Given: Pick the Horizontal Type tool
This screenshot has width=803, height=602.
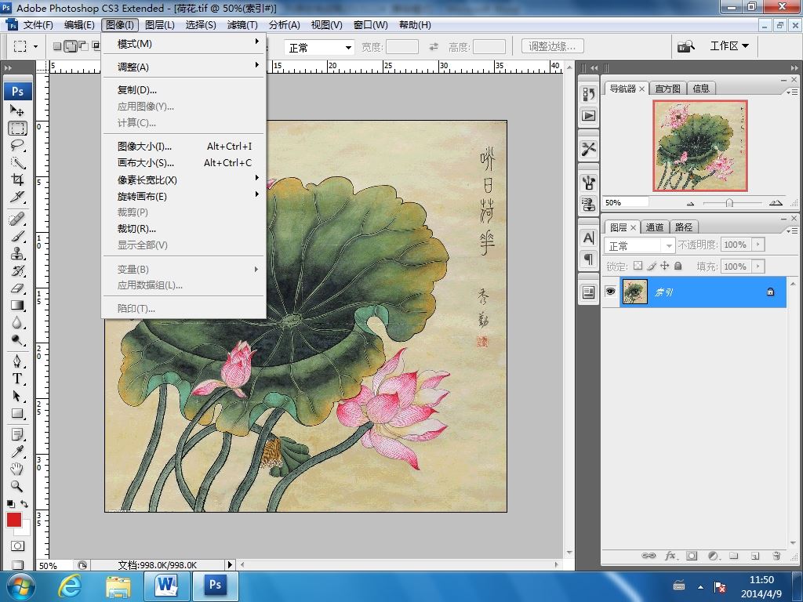Looking at the screenshot, I should click(x=17, y=378).
